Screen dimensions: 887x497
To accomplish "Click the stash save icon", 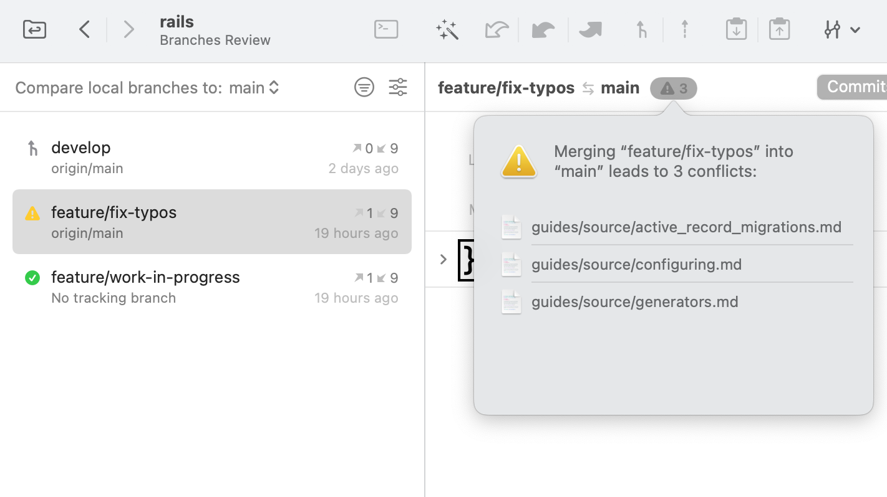I will click(737, 29).
